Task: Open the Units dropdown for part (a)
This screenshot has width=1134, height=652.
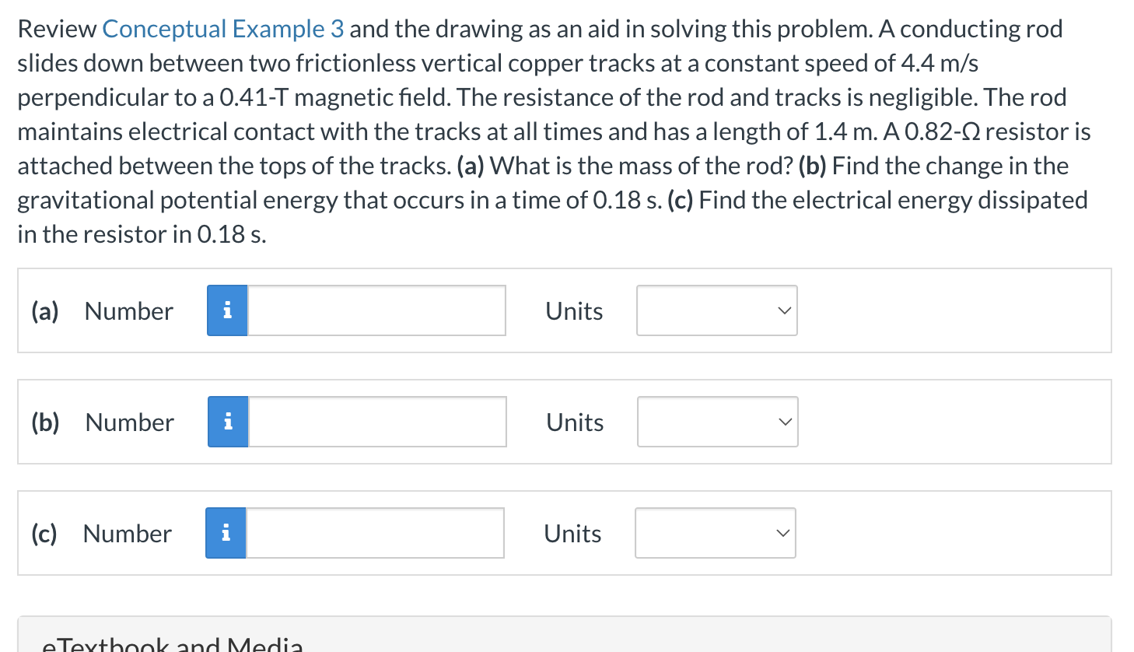Action: coord(716,310)
